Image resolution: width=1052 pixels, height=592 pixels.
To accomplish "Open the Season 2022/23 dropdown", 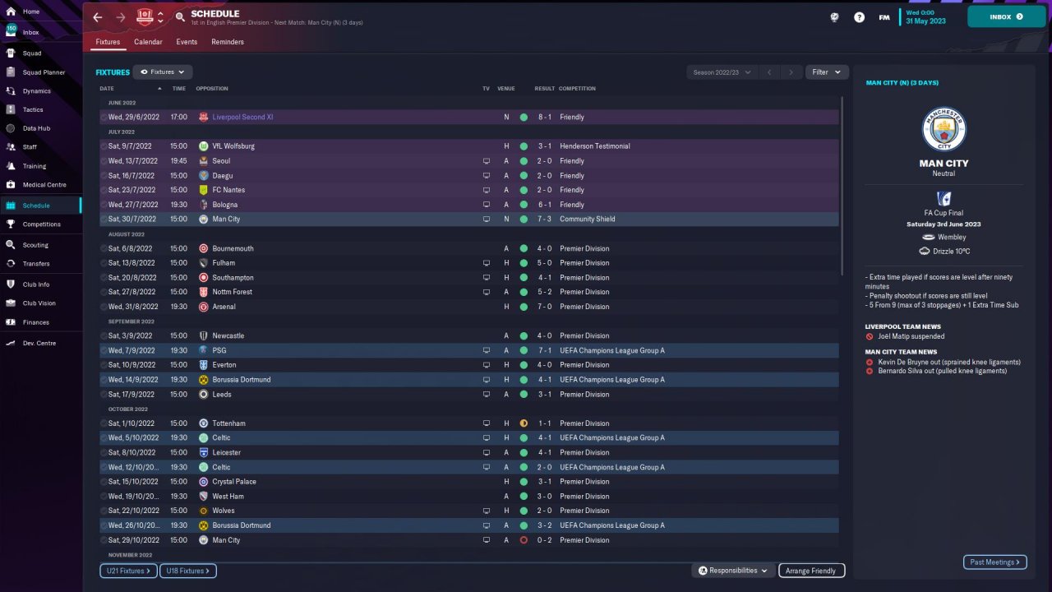I will click(x=722, y=72).
